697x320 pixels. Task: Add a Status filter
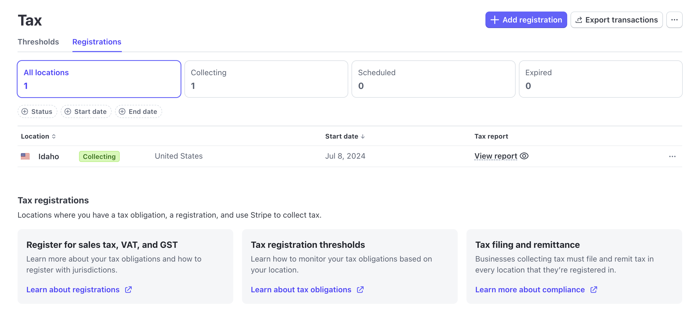37,111
